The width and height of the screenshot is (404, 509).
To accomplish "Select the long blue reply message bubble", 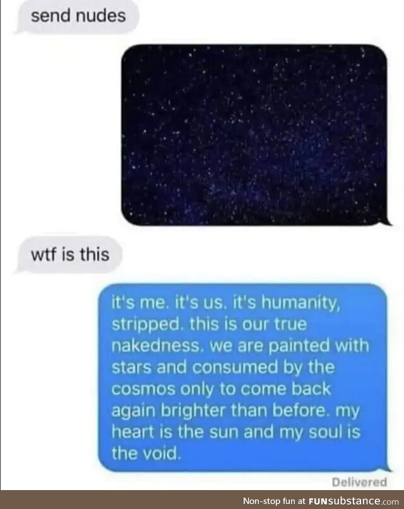I will (x=243, y=378).
